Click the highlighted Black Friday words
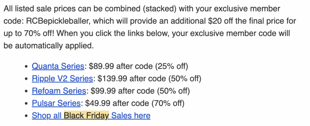The height and width of the screenshot is (126, 310). tap(86, 115)
